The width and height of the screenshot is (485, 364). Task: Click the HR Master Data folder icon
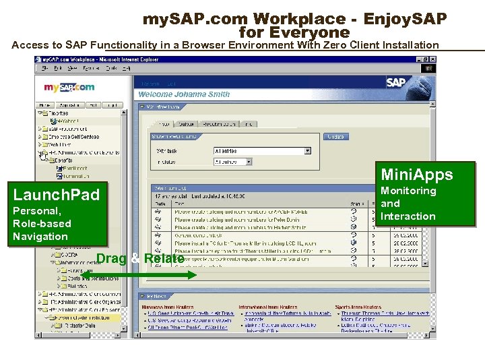(58, 326)
